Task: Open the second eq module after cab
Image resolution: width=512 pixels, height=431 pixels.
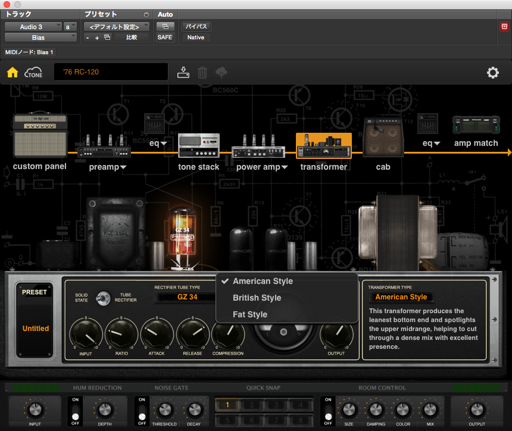Action: (x=427, y=123)
